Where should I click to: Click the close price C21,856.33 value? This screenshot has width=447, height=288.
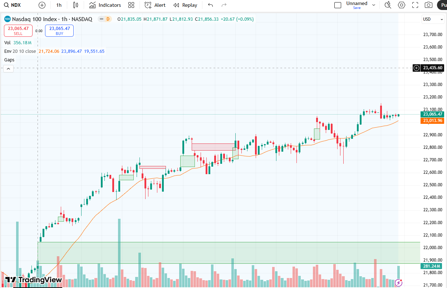[x=206, y=19]
